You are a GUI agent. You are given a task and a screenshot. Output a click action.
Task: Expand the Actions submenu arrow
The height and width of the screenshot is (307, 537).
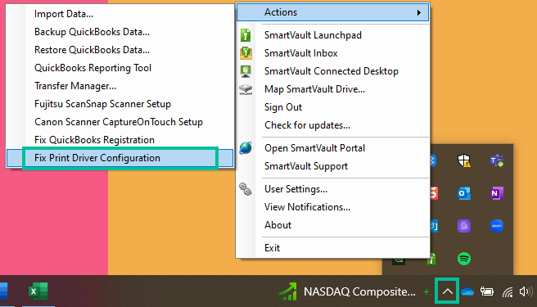pos(419,12)
